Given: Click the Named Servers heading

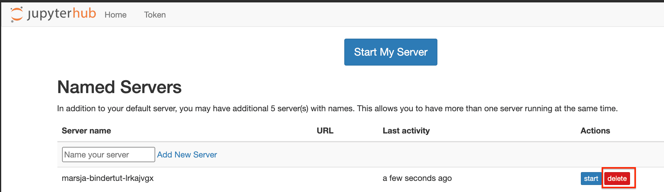Looking at the screenshot, I should 119,87.
